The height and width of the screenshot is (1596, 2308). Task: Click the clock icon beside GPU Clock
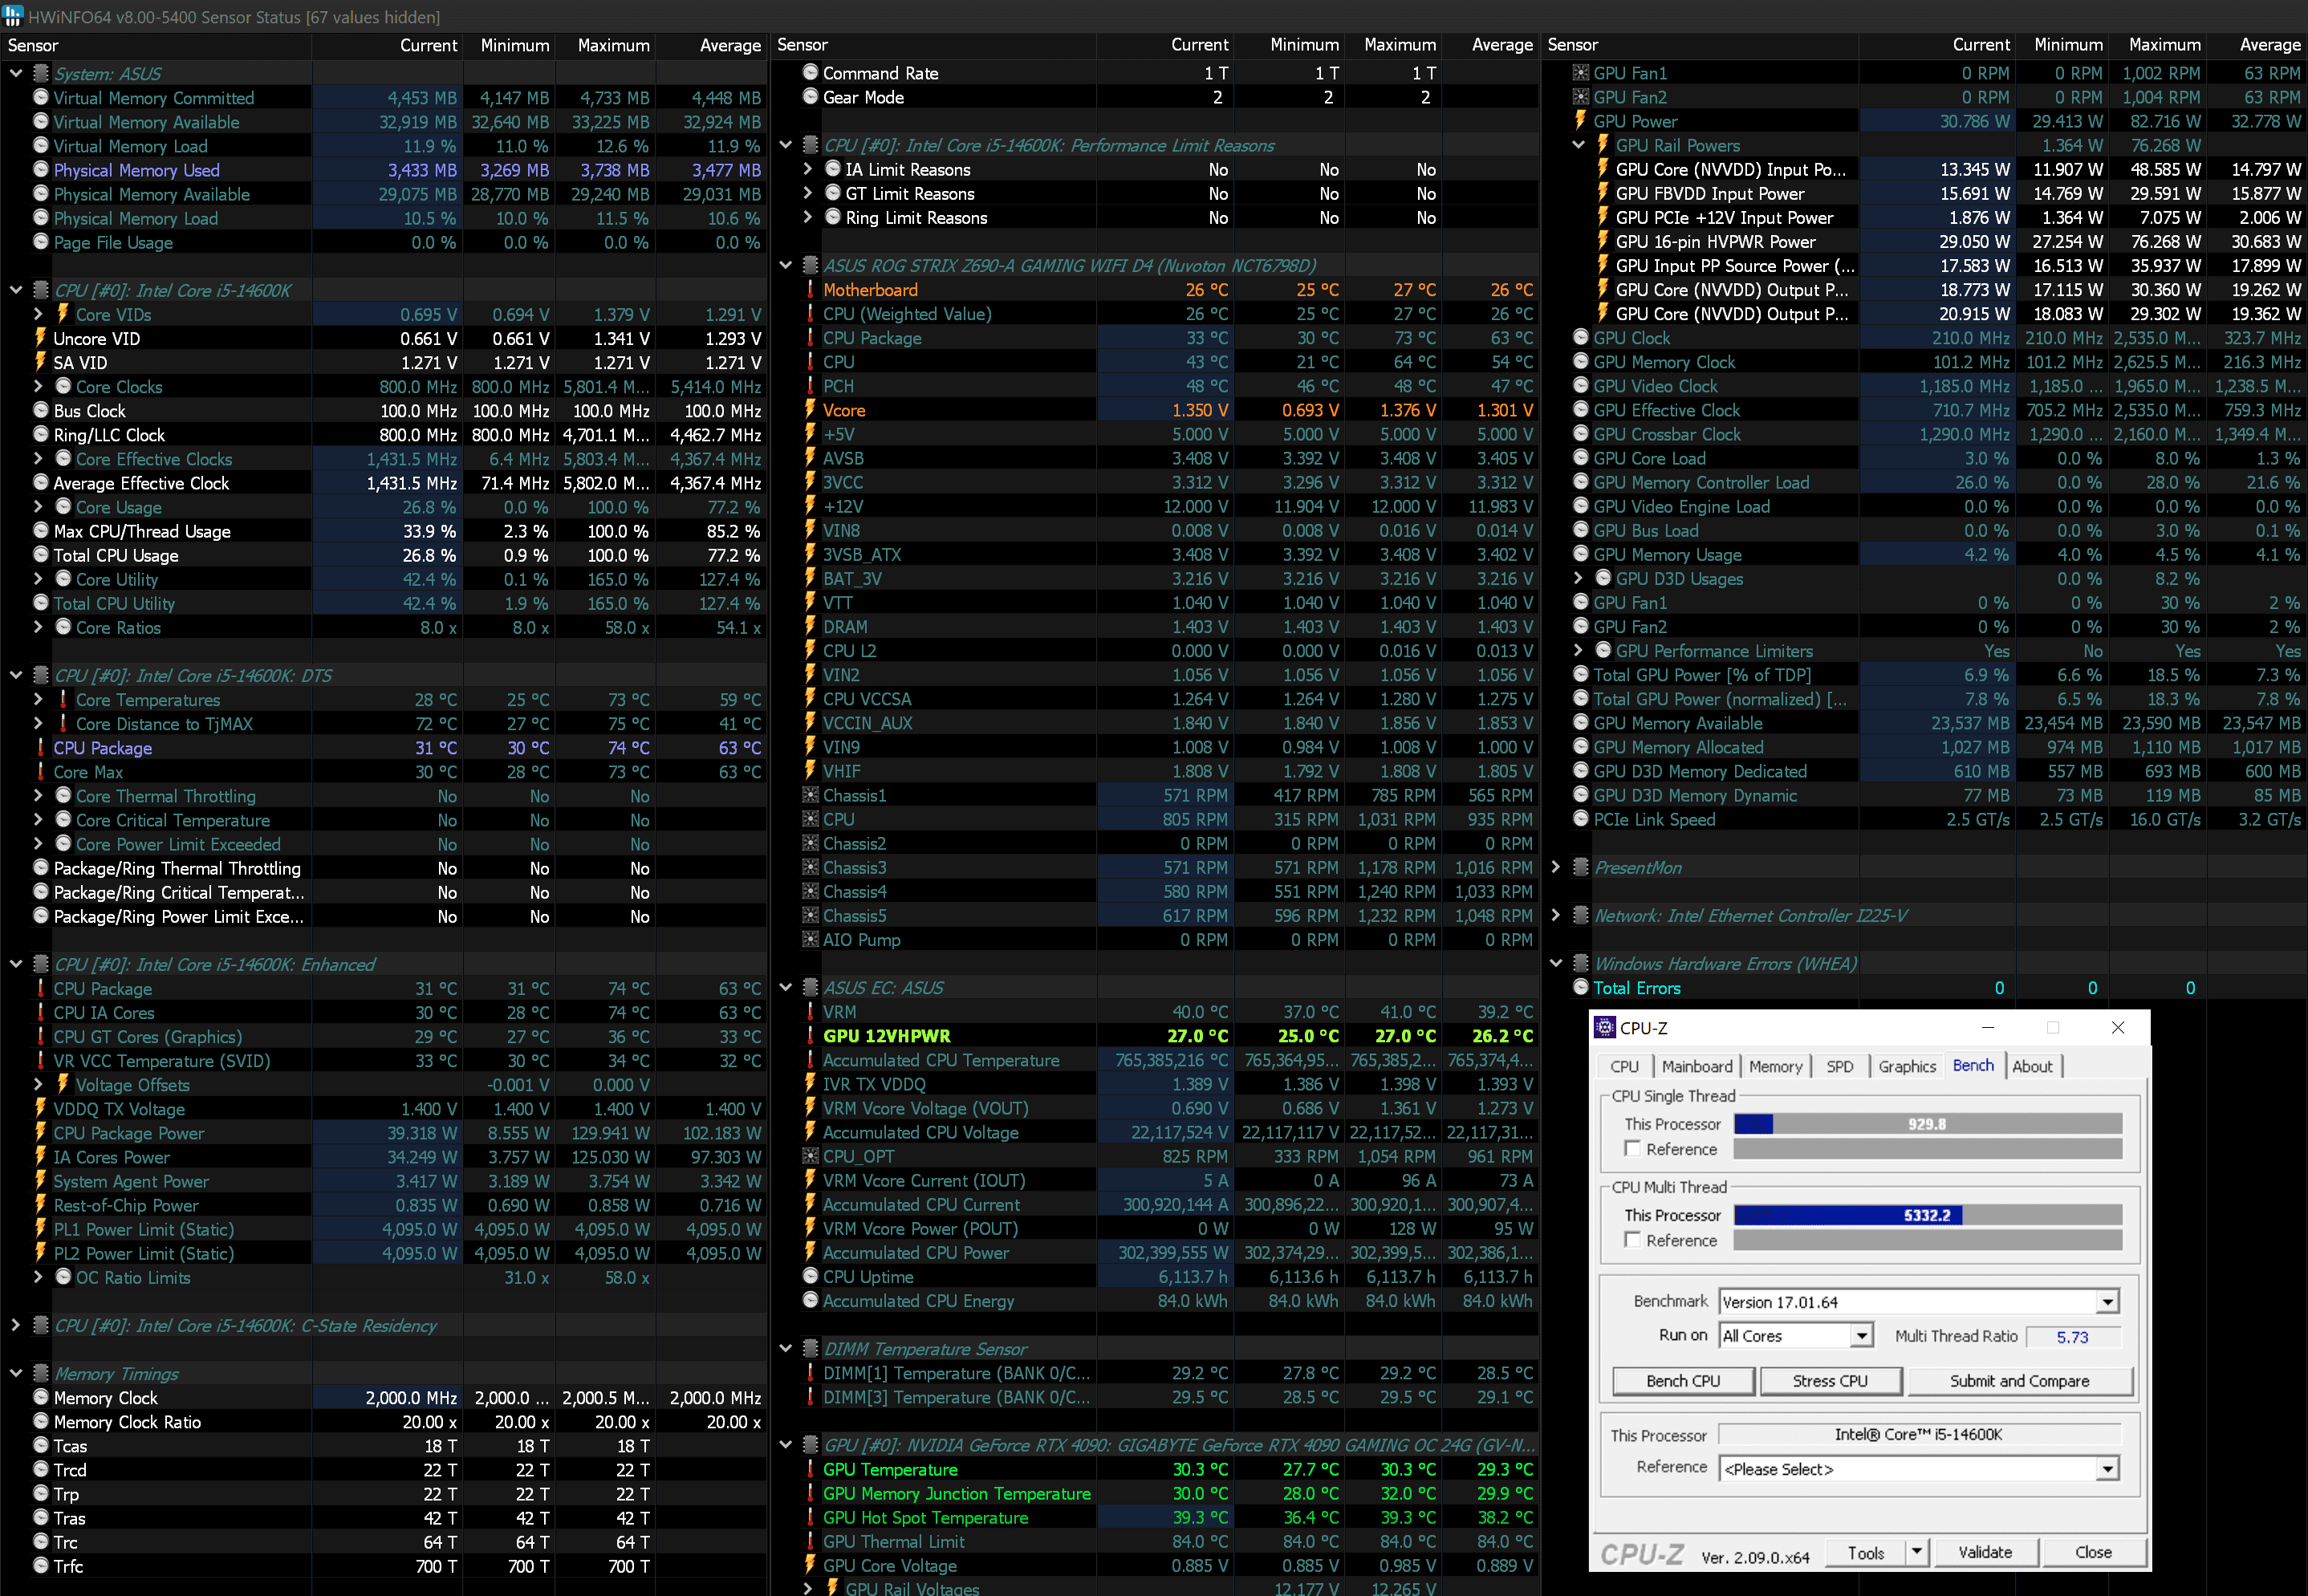(1581, 337)
